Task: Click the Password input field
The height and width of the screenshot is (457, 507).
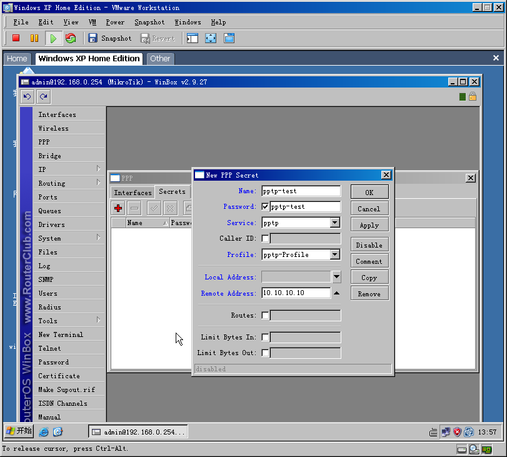Action: point(305,207)
